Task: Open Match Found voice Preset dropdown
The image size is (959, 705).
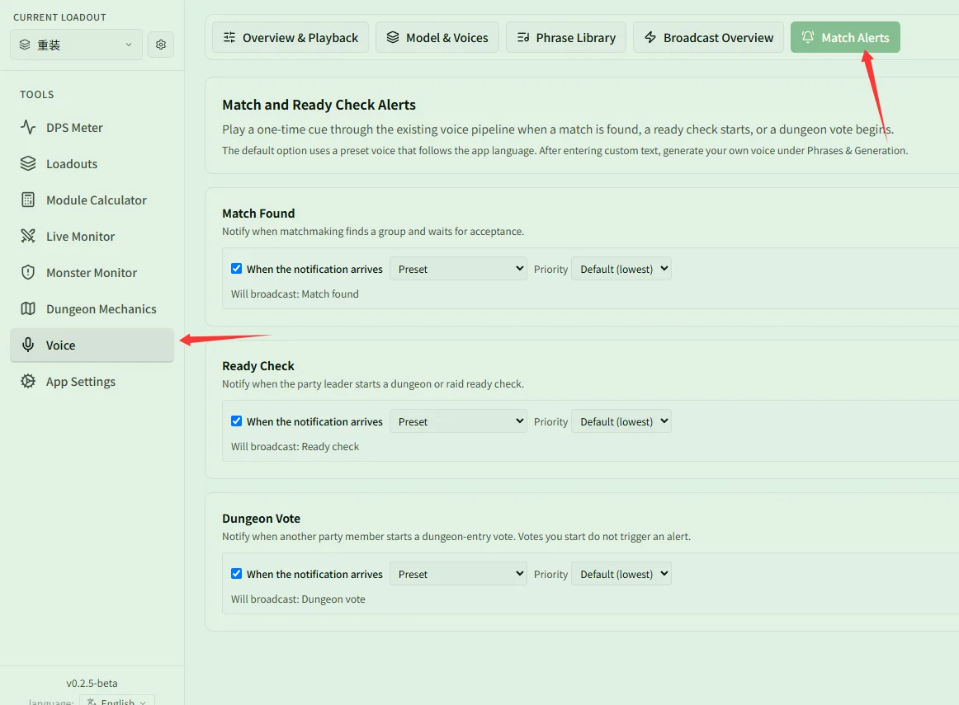Action: (x=458, y=269)
